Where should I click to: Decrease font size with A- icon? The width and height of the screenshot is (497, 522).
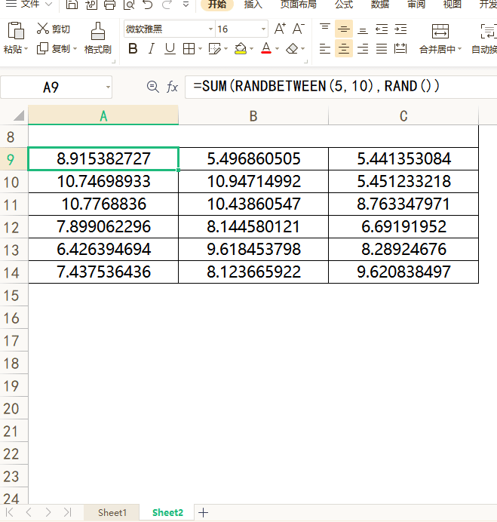[x=299, y=29]
